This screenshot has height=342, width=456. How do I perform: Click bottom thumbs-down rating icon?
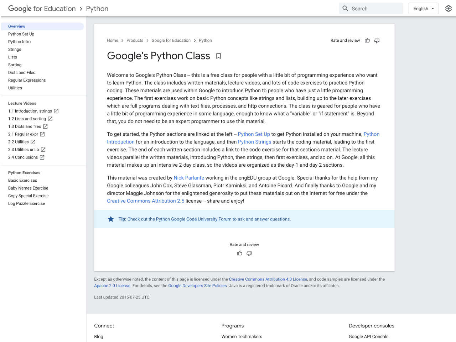(x=249, y=253)
